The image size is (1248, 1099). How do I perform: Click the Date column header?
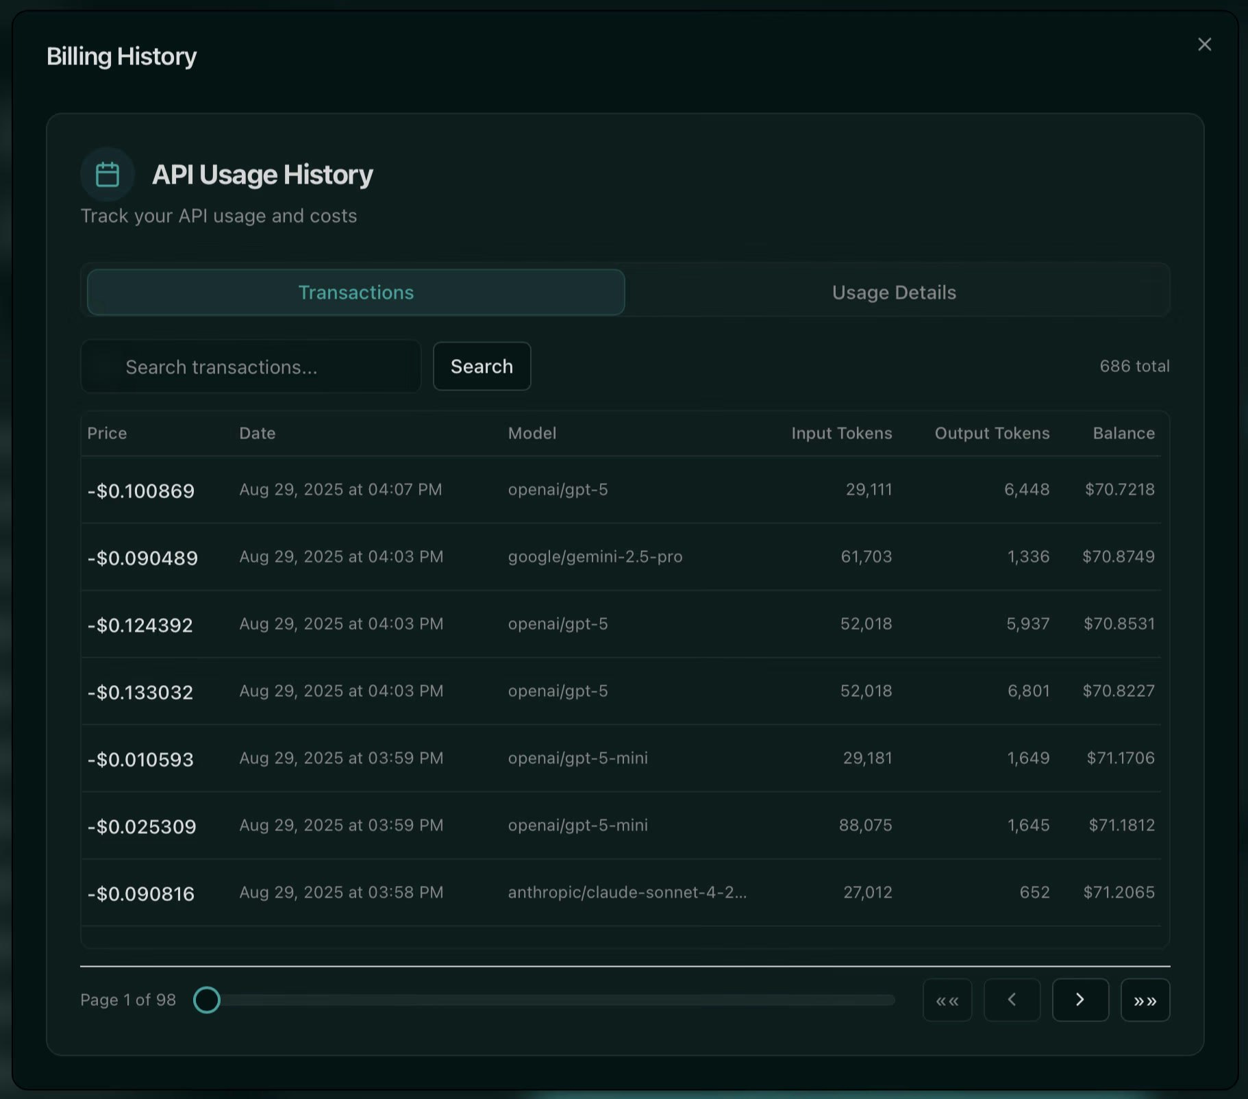(257, 433)
